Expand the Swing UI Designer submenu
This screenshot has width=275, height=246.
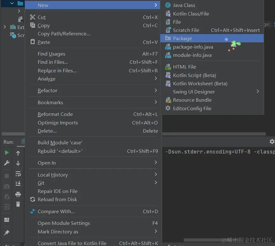[258, 92]
